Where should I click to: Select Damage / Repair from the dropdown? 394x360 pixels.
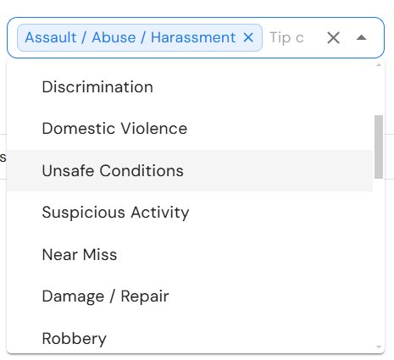[190, 296]
